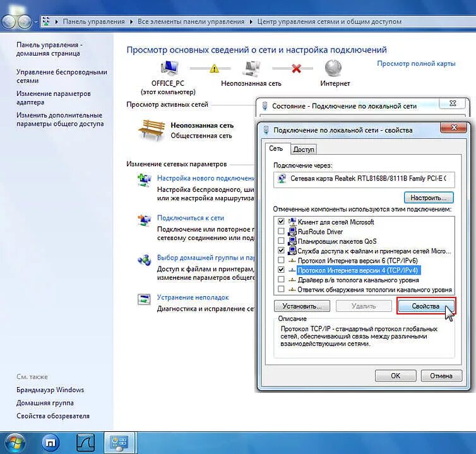476x454 pixels.
Task: Click the file and printer sharing service icon
Action: coord(292,251)
